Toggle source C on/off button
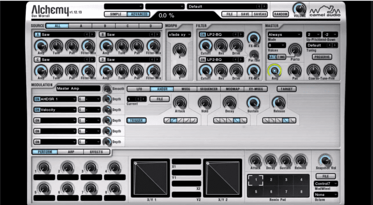 point(37,60)
